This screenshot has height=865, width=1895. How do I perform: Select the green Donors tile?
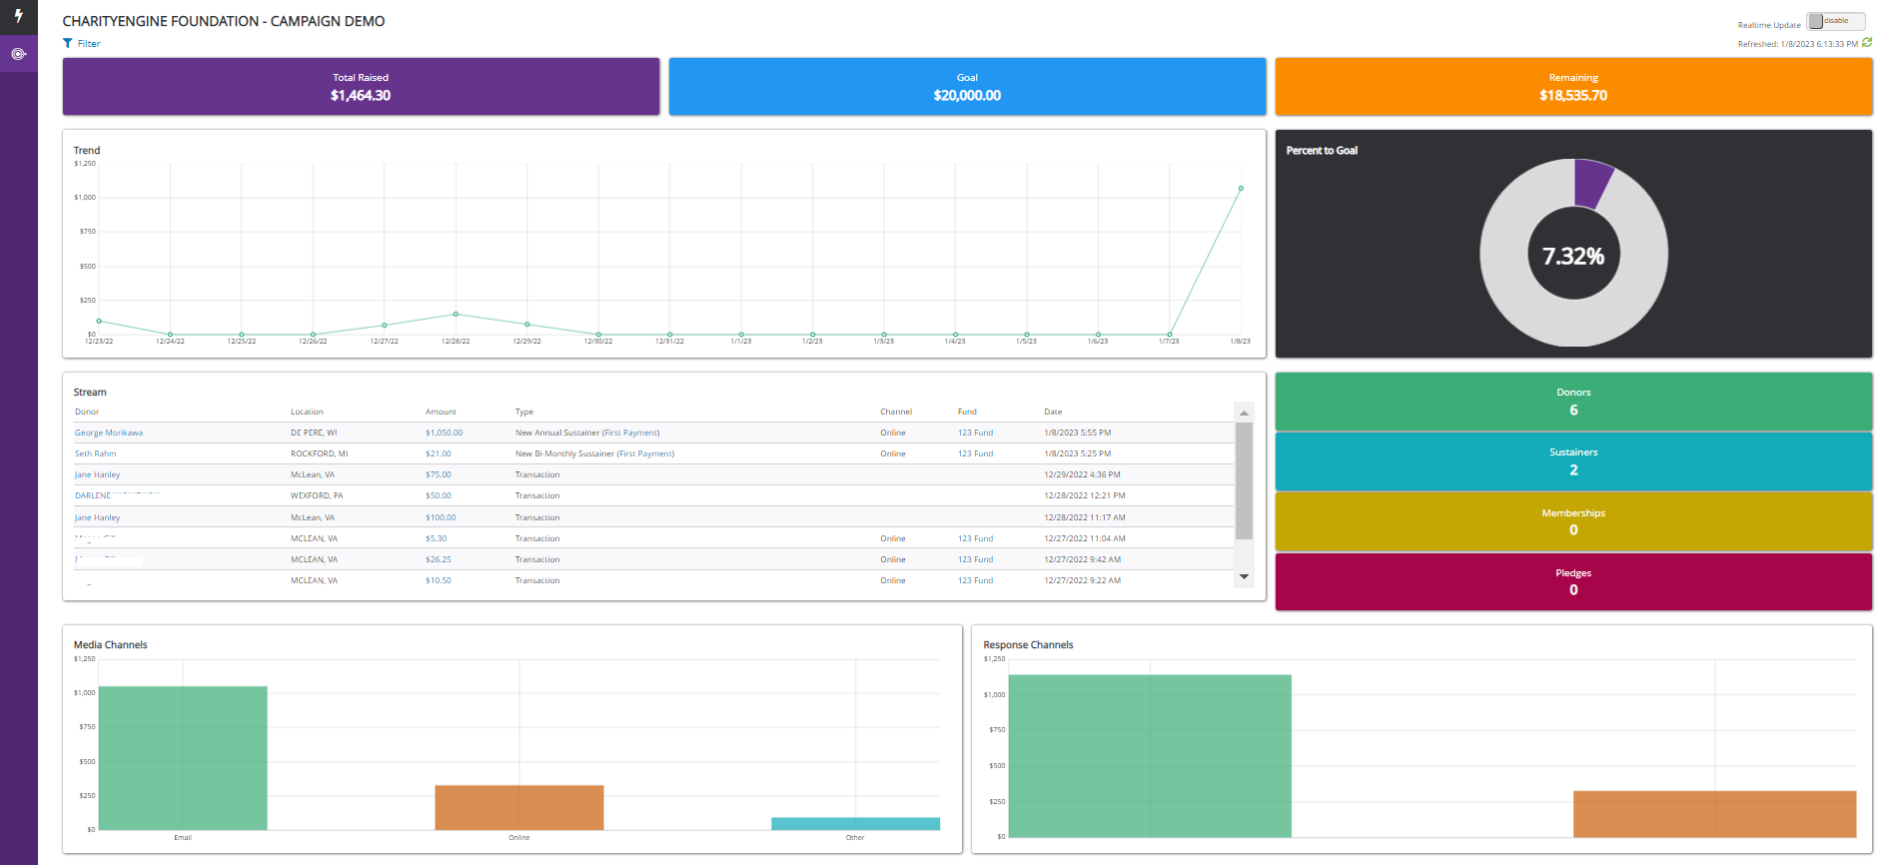tap(1573, 402)
